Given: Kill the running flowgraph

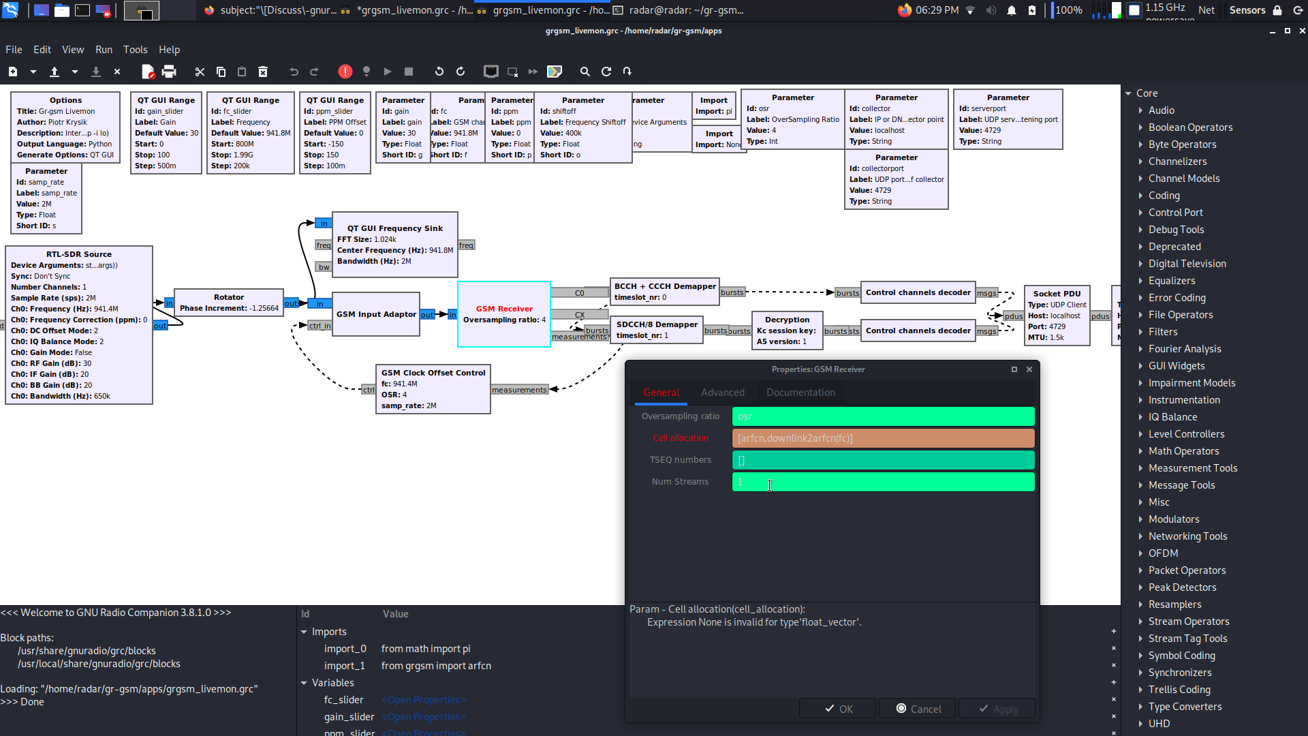Looking at the screenshot, I should click(409, 72).
